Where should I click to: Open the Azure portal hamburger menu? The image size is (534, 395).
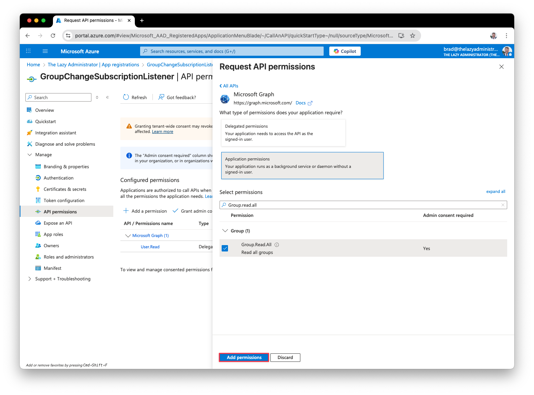point(45,51)
